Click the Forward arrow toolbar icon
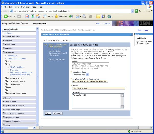The image size is (154, 134). pos(19,16)
